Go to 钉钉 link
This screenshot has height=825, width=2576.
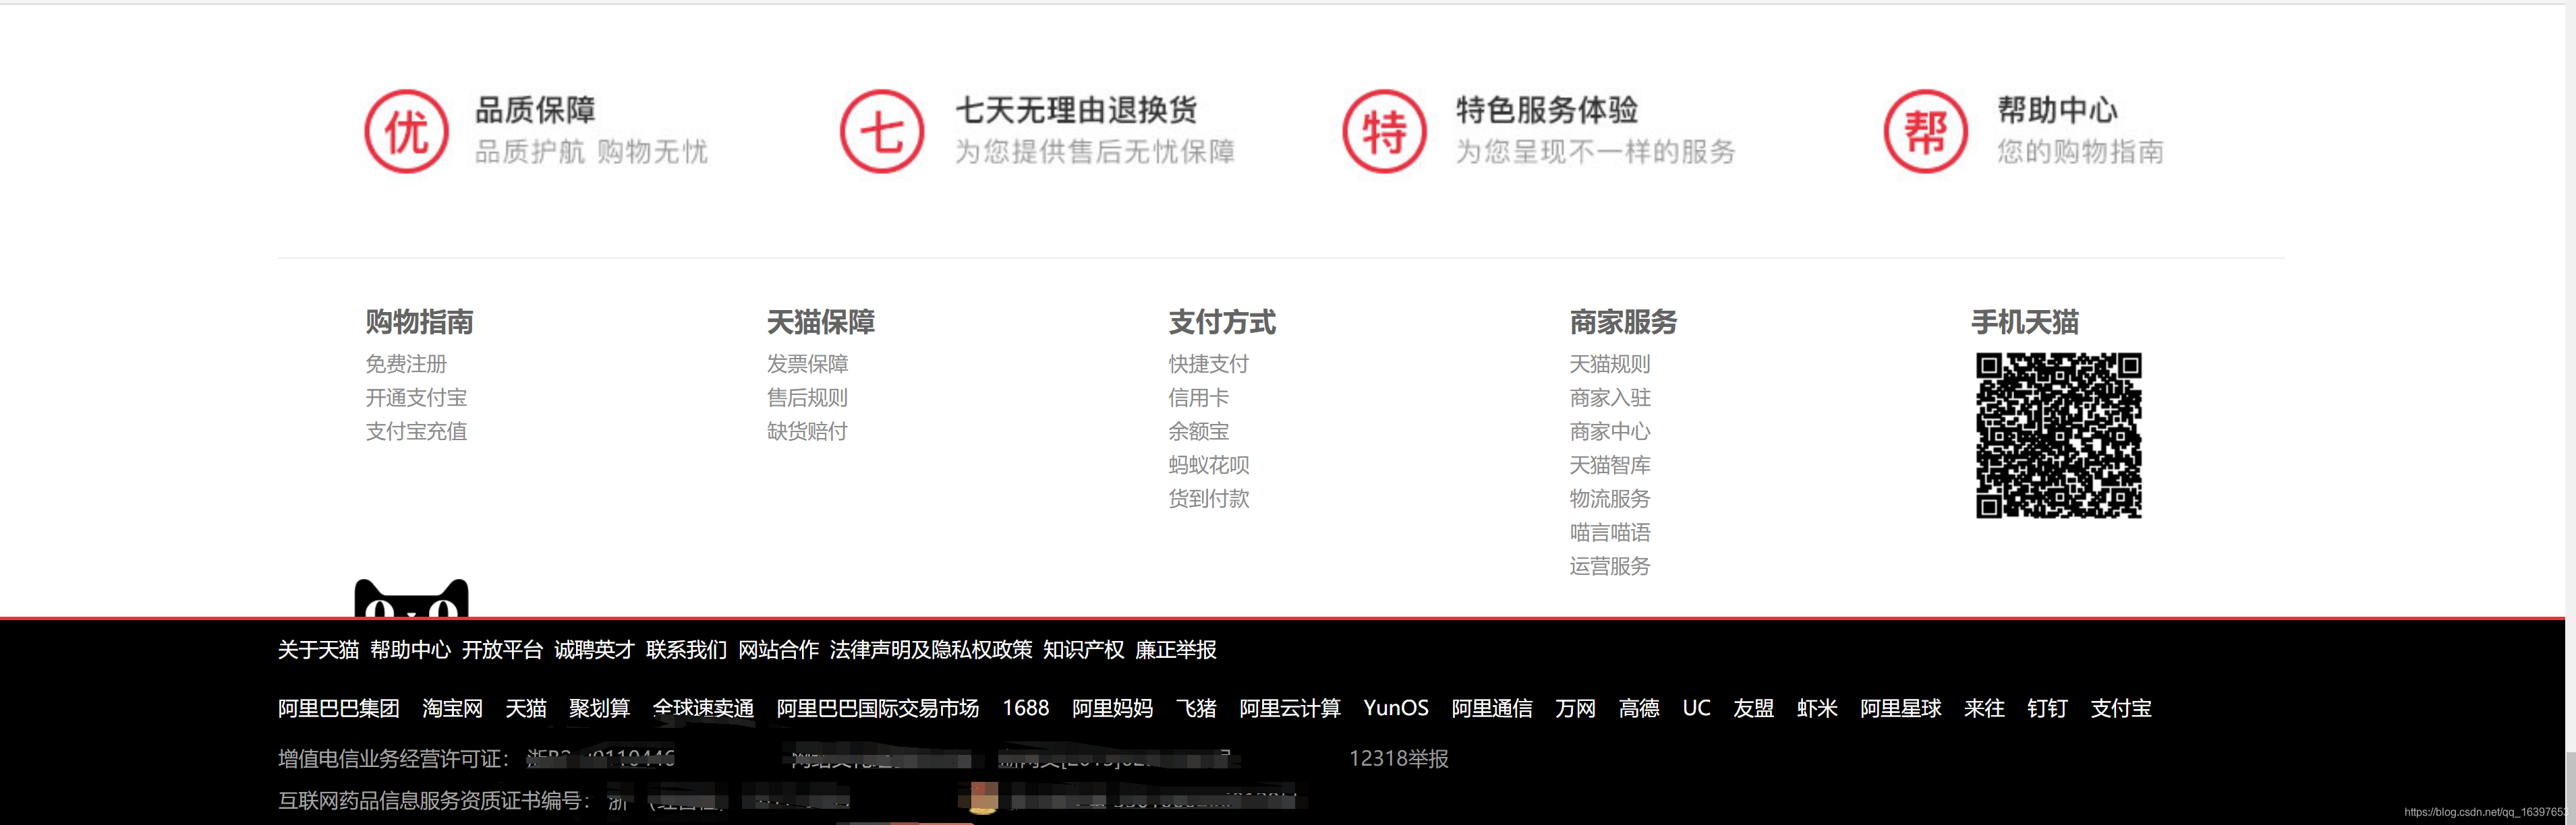pos(2047,708)
